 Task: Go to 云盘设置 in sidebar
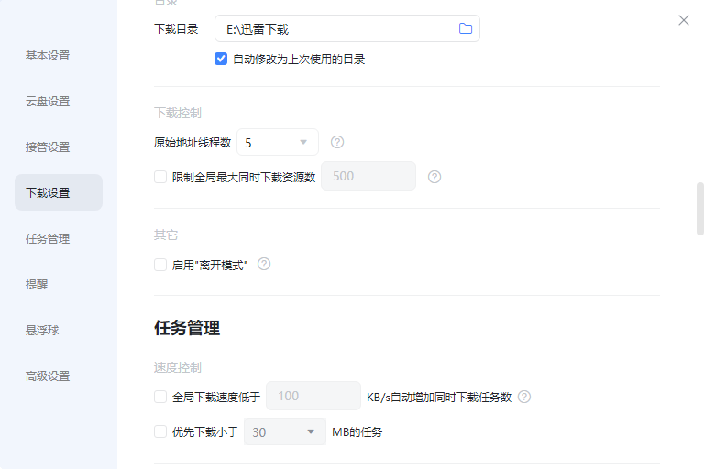coord(48,102)
